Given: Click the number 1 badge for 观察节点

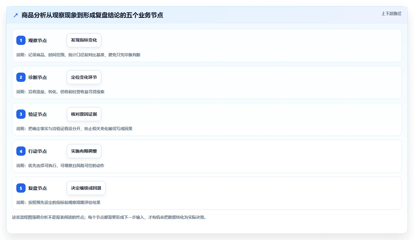Looking at the screenshot, I should (x=21, y=40).
